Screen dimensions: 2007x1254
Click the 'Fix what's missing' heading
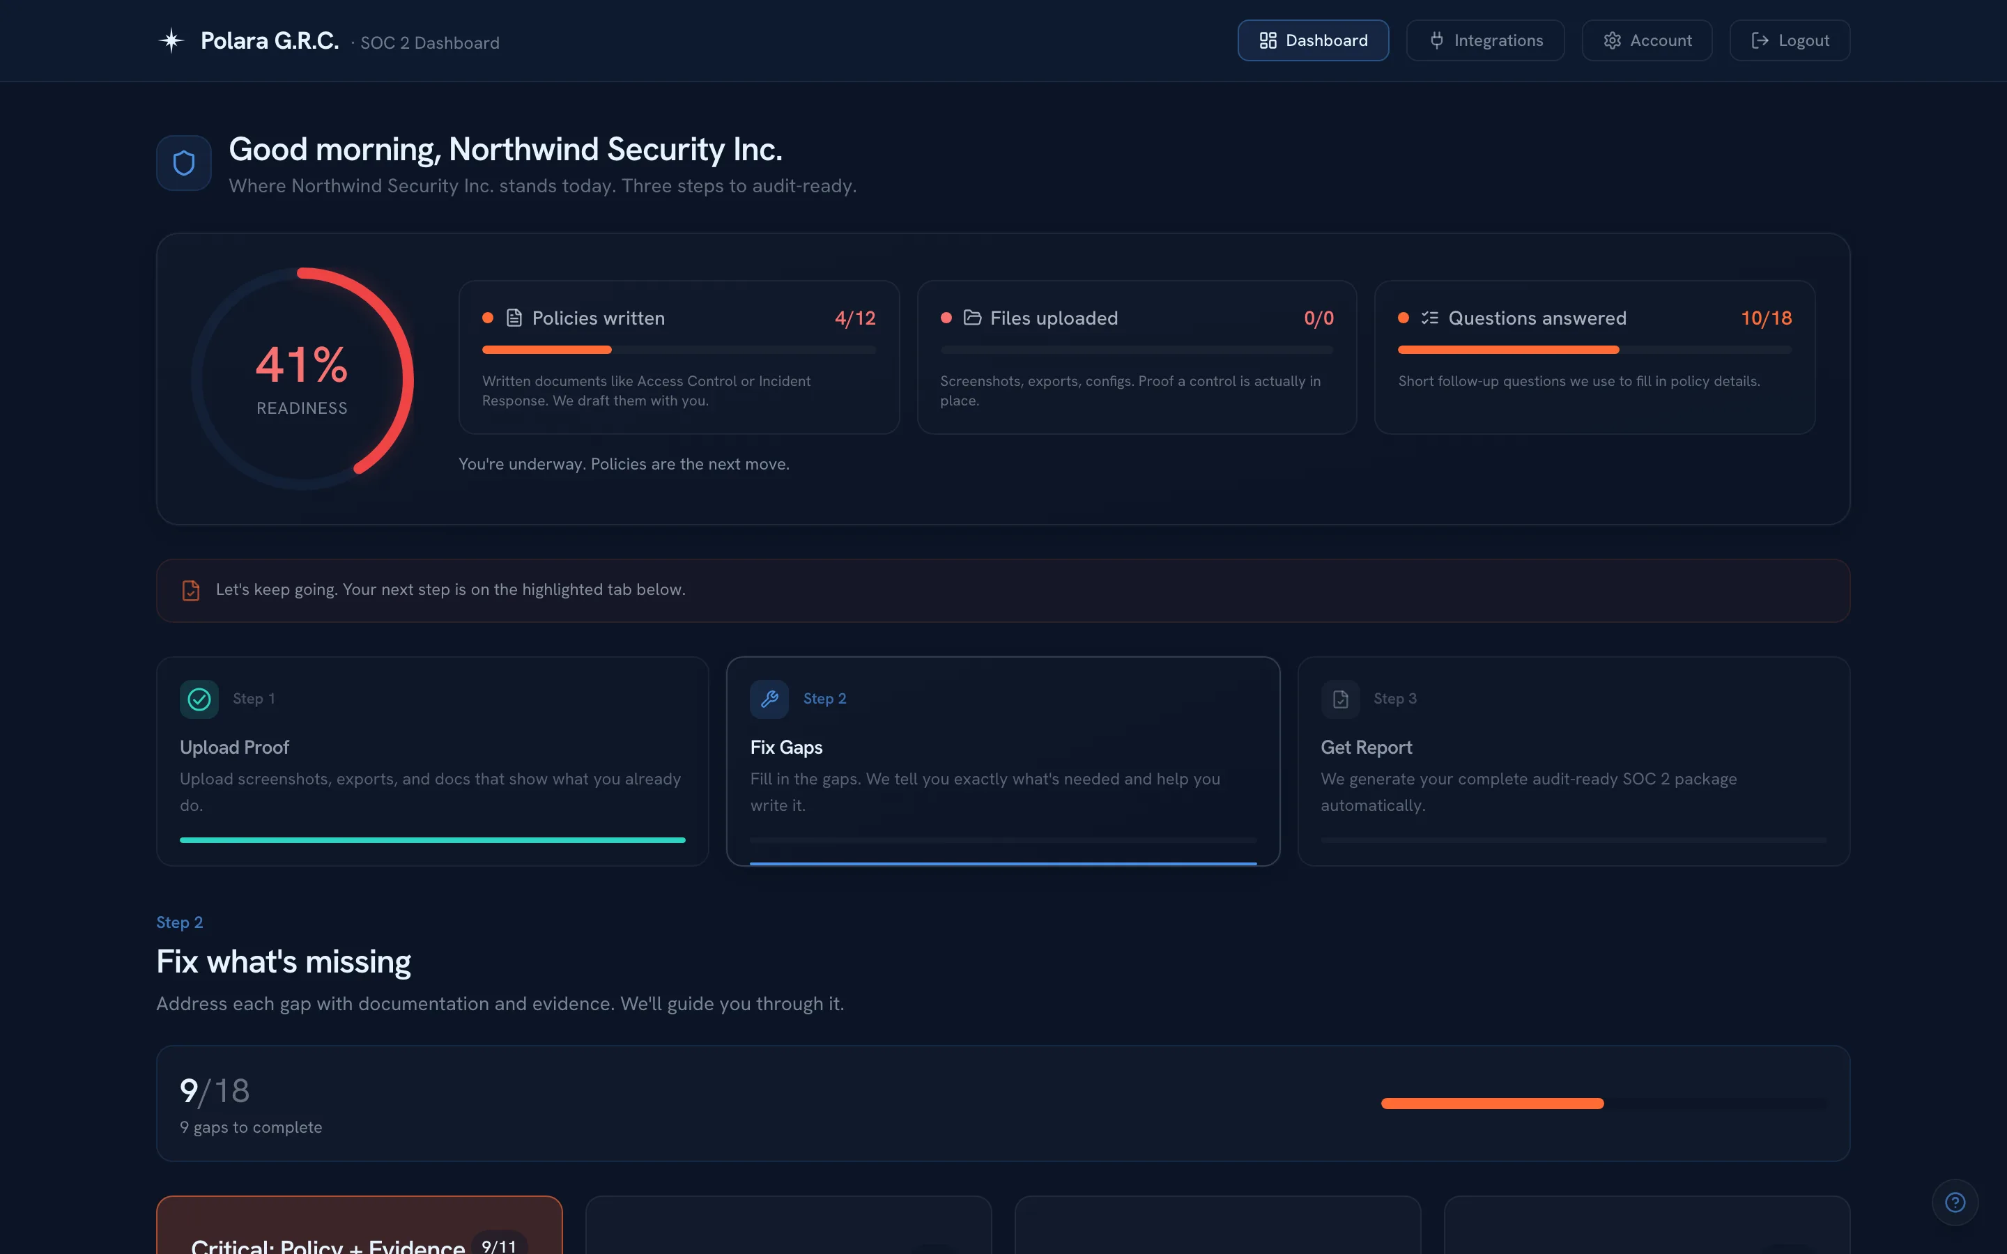point(284,961)
